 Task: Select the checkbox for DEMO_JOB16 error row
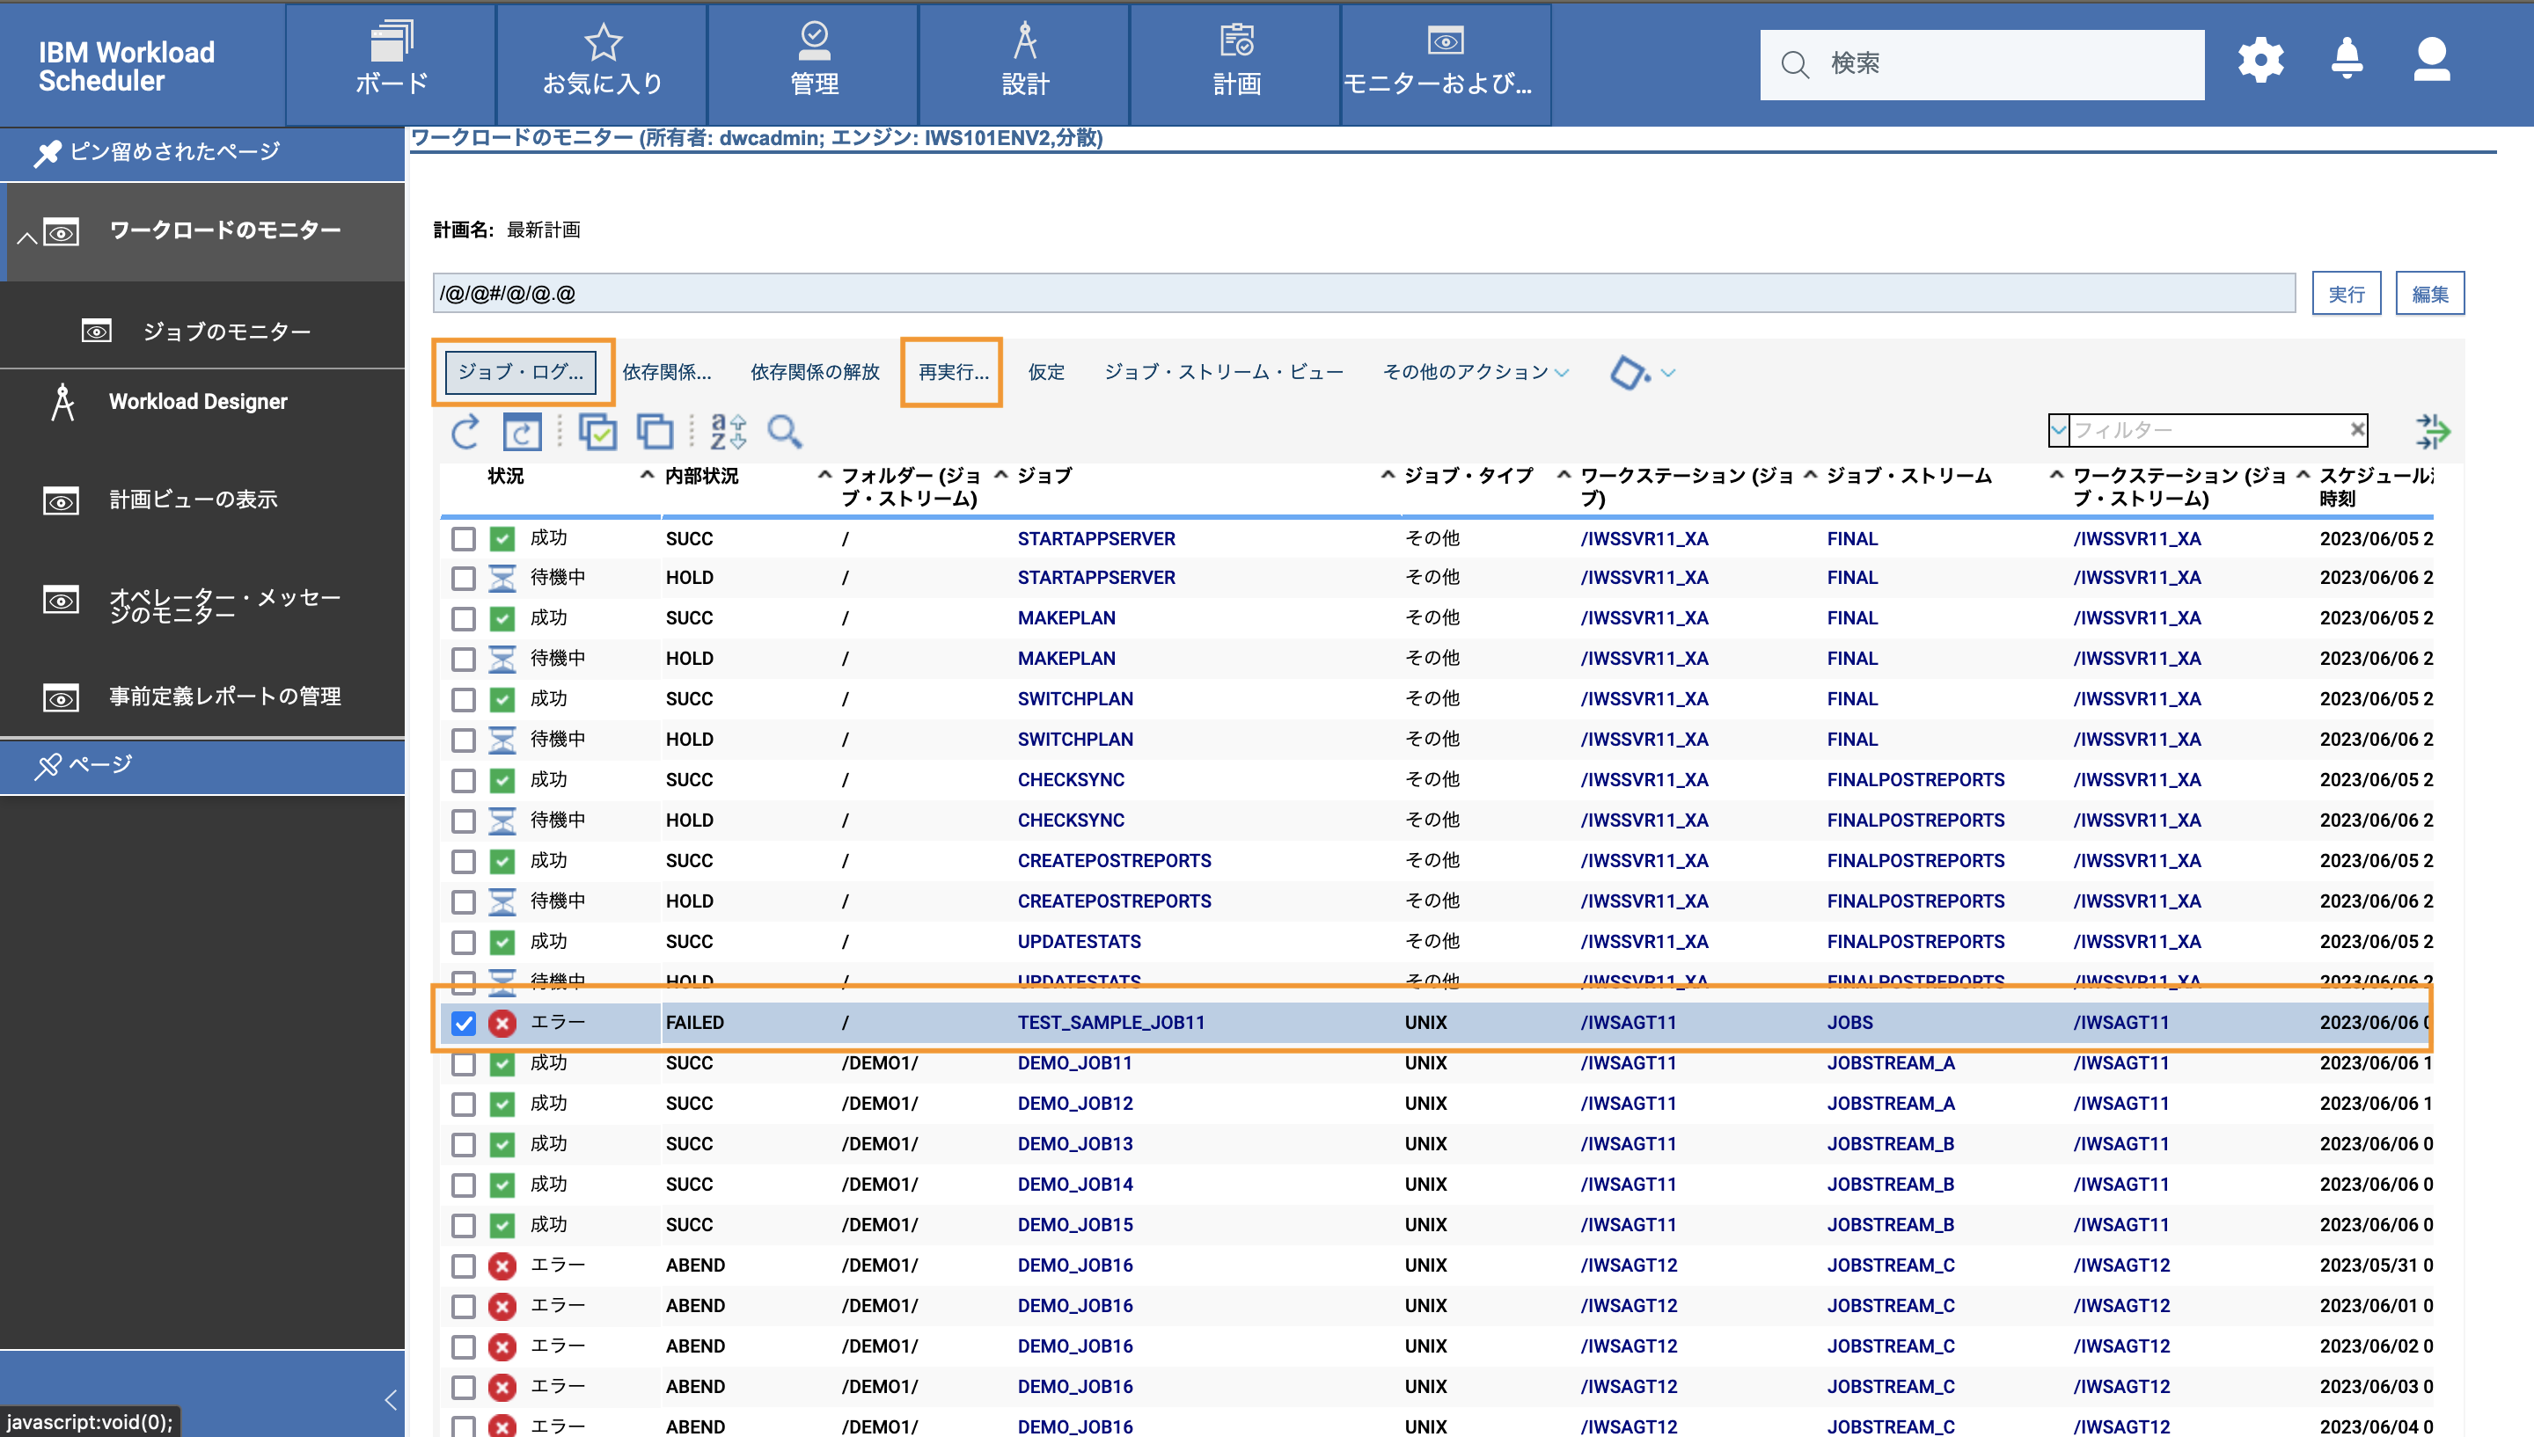[463, 1266]
